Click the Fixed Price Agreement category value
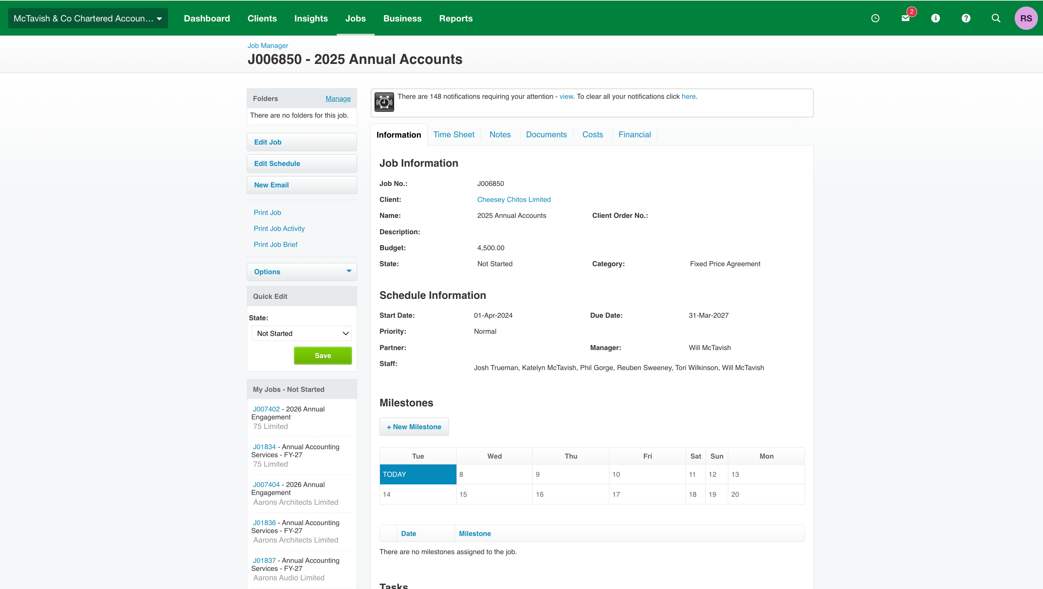 pyautogui.click(x=725, y=264)
